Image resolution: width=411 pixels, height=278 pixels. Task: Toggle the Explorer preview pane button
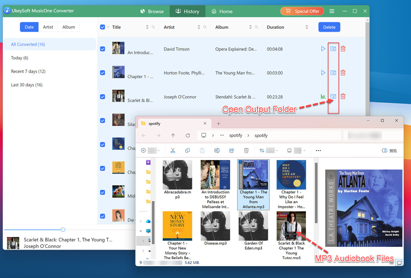click(389, 151)
